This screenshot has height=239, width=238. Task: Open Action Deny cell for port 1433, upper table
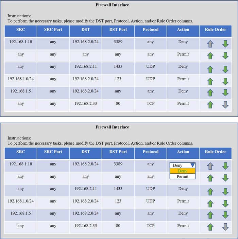[183, 66]
